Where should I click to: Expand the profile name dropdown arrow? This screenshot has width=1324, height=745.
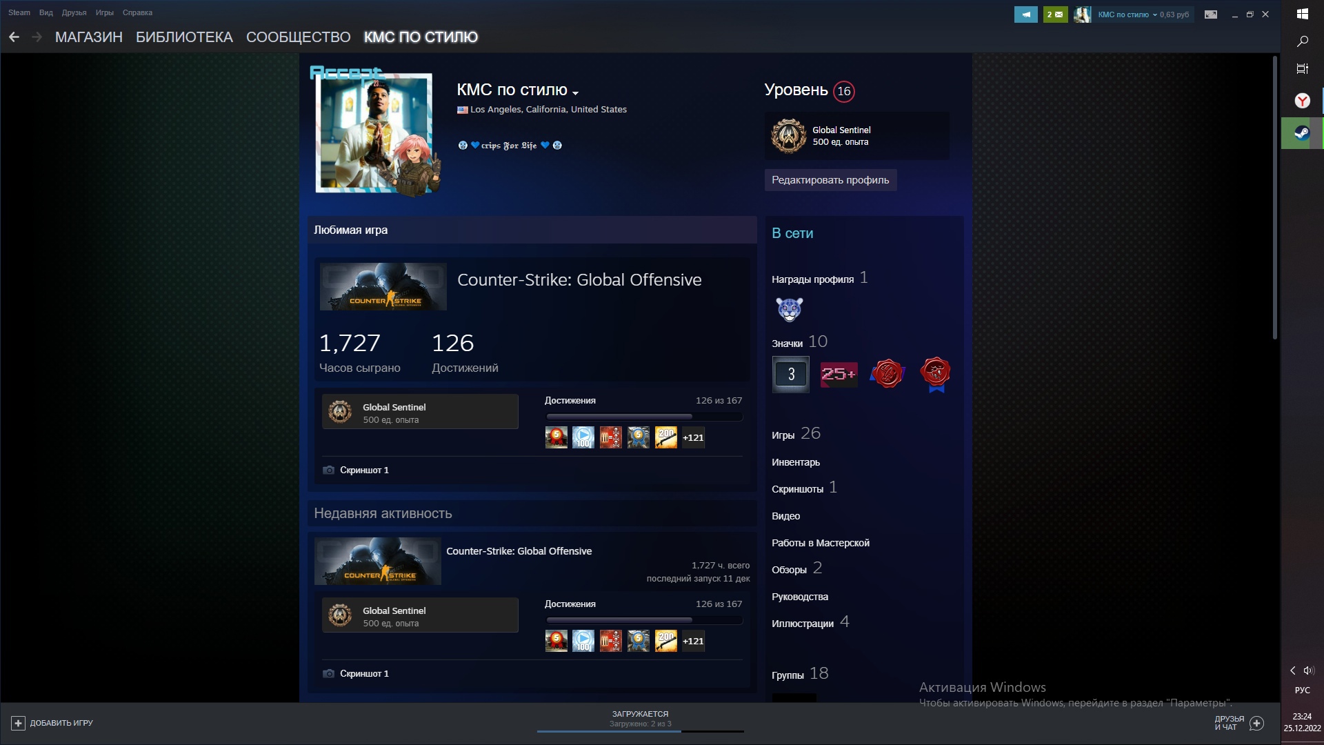pos(576,92)
